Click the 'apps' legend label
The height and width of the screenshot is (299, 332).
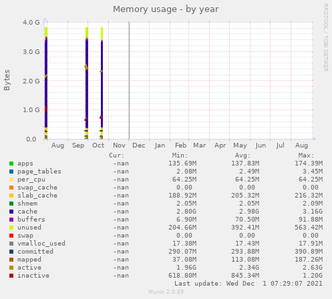point(25,164)
